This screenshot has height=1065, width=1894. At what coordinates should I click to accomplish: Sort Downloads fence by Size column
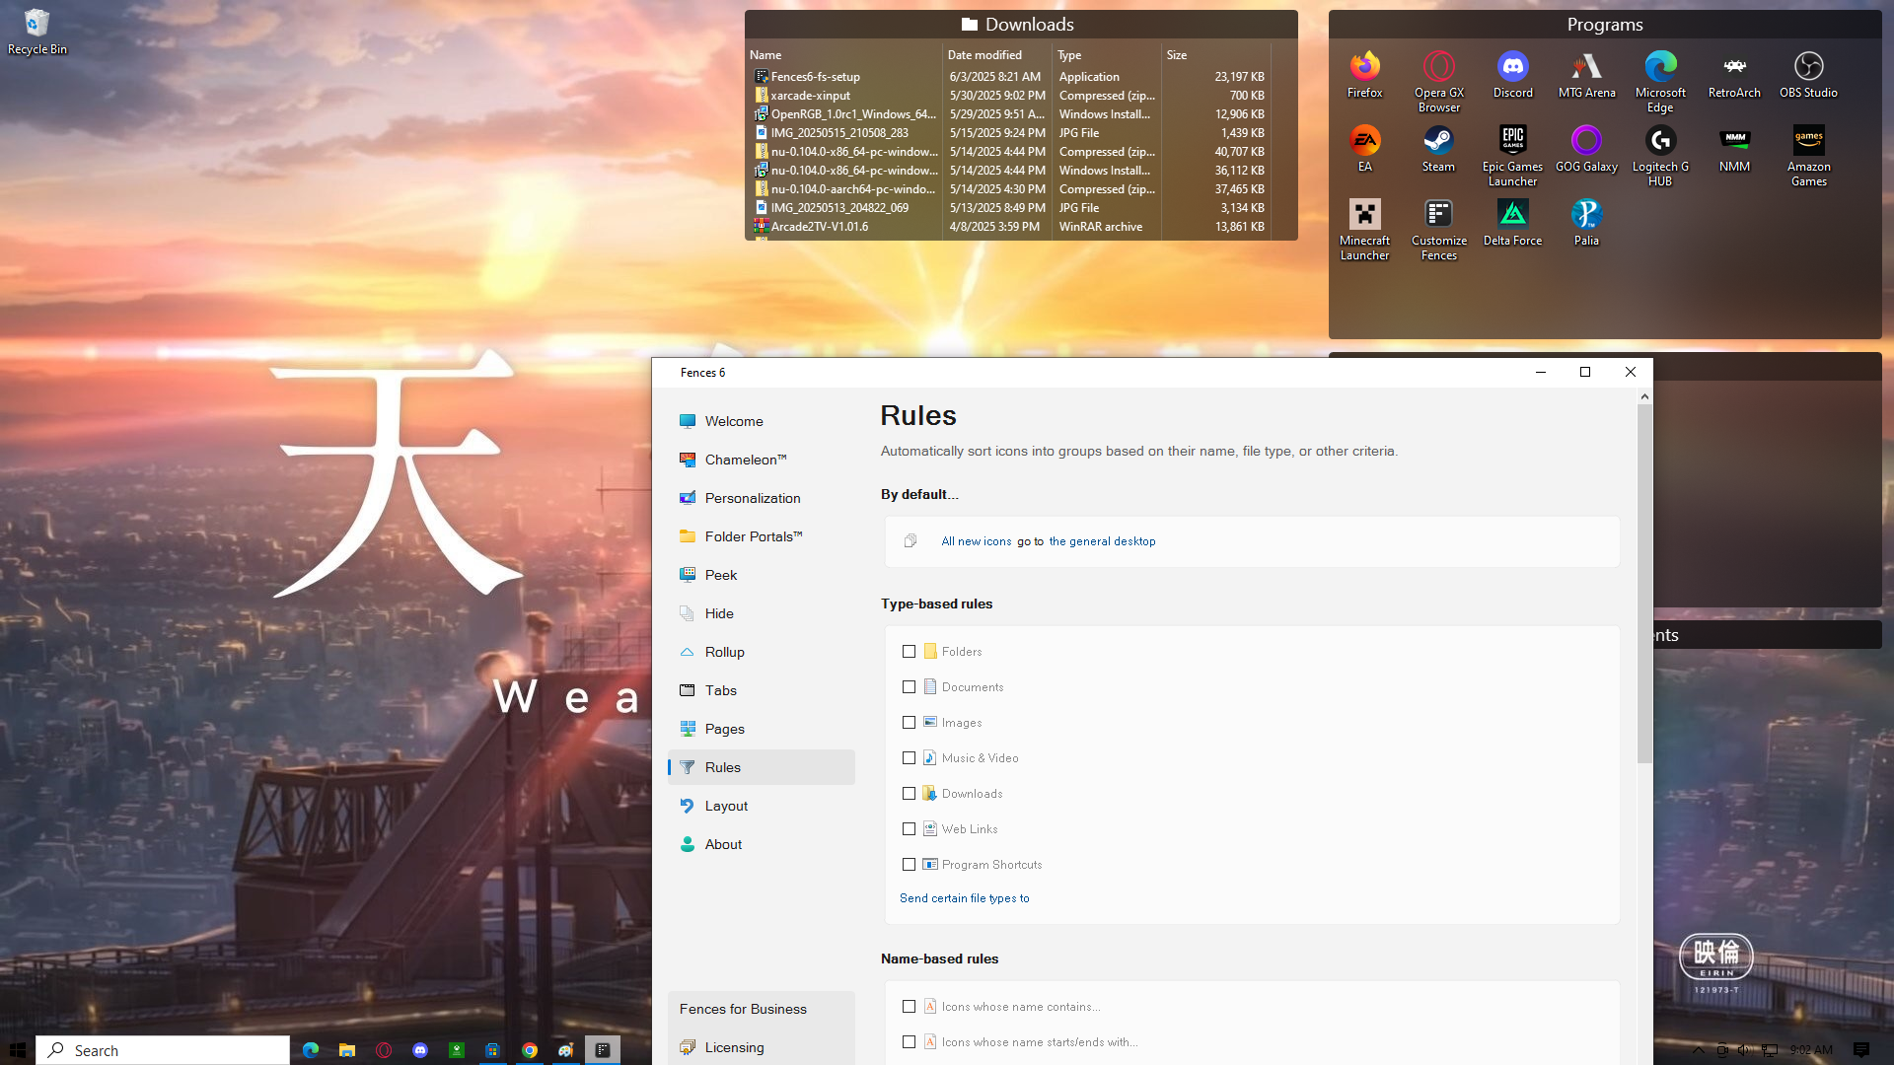(x=1215, y=55)
